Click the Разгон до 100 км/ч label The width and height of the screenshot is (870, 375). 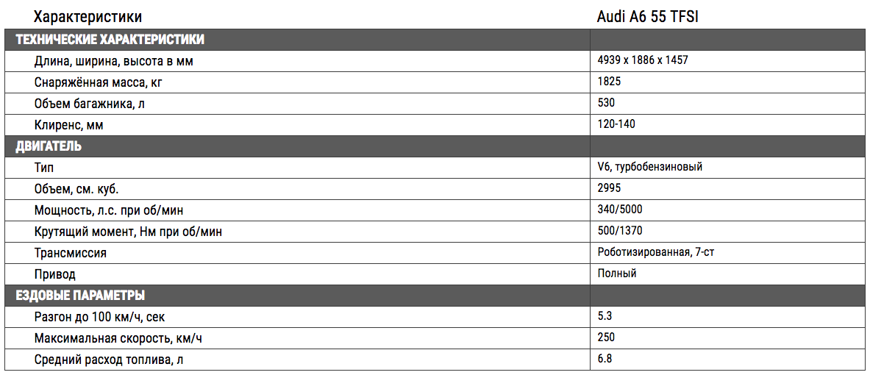99,318
